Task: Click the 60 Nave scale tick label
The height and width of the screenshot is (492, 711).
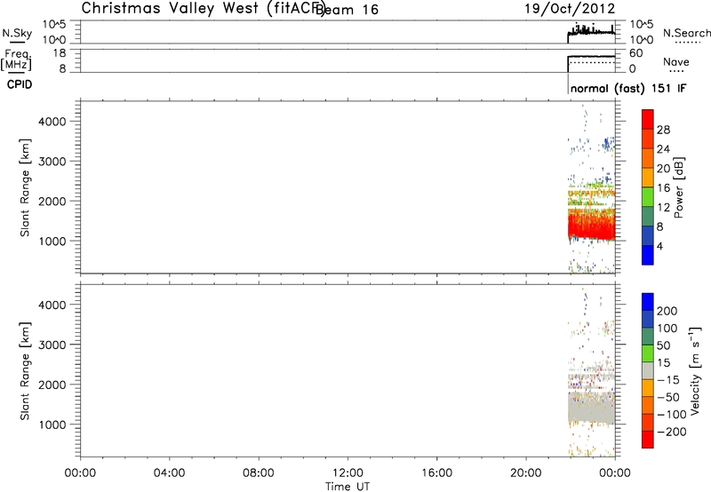Action: (635, 53)
